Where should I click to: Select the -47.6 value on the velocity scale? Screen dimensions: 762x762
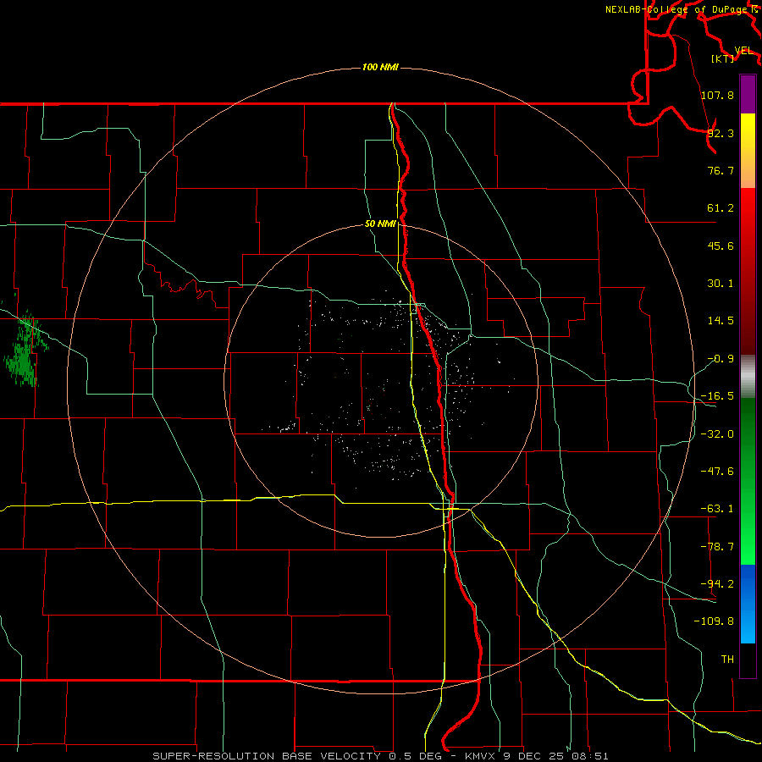tap(717, 472)
